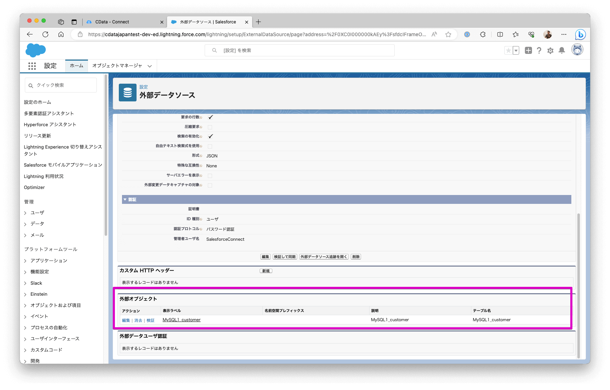Open the browser extensions puzzle icon
610x390 pixels.
(x=483, y=34)
